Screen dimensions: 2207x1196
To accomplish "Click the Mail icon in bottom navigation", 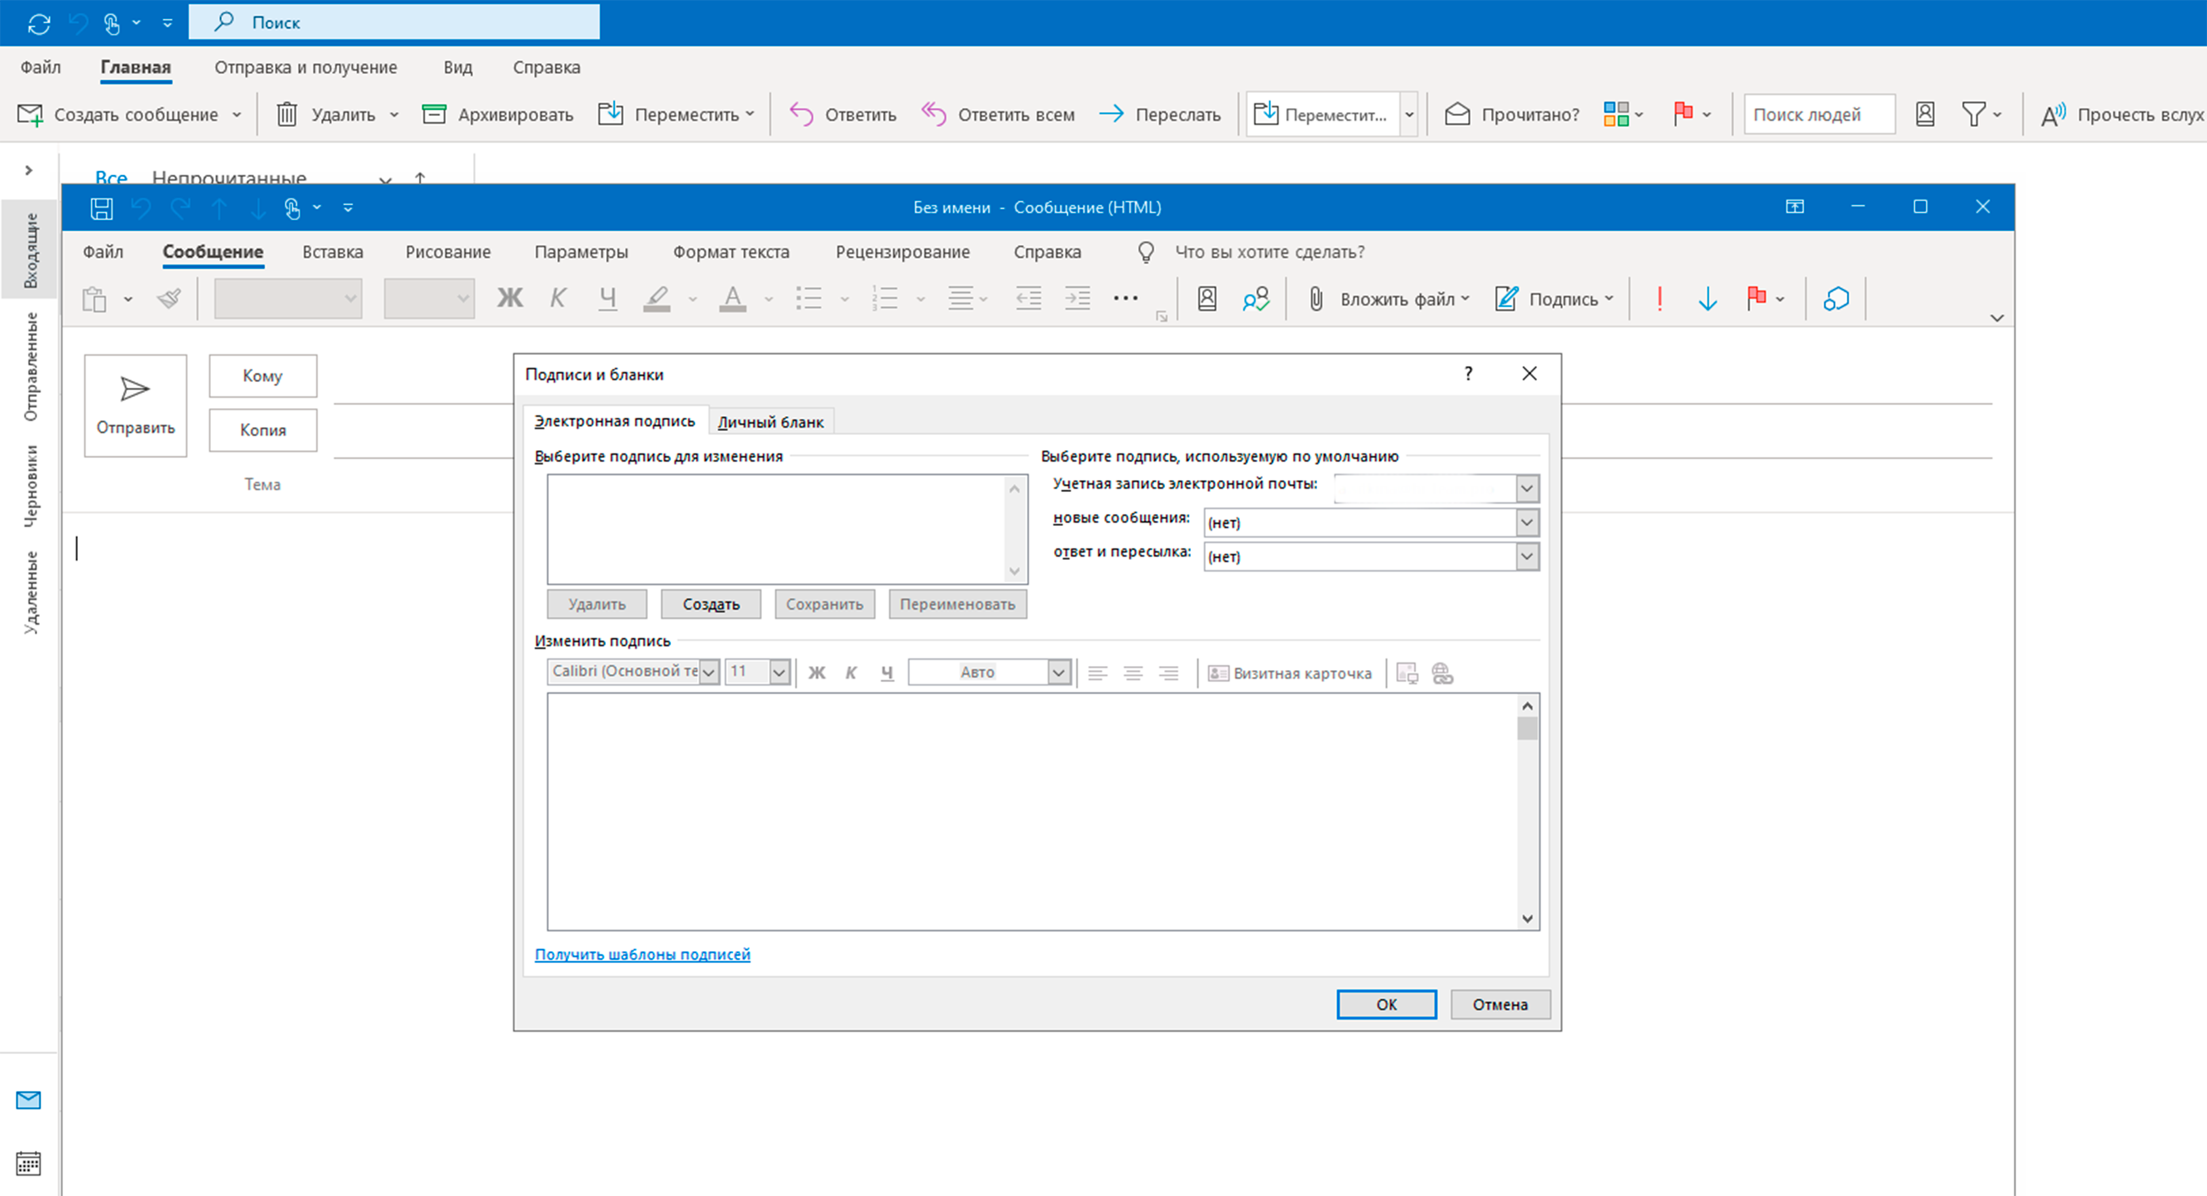I will 29,1099.
